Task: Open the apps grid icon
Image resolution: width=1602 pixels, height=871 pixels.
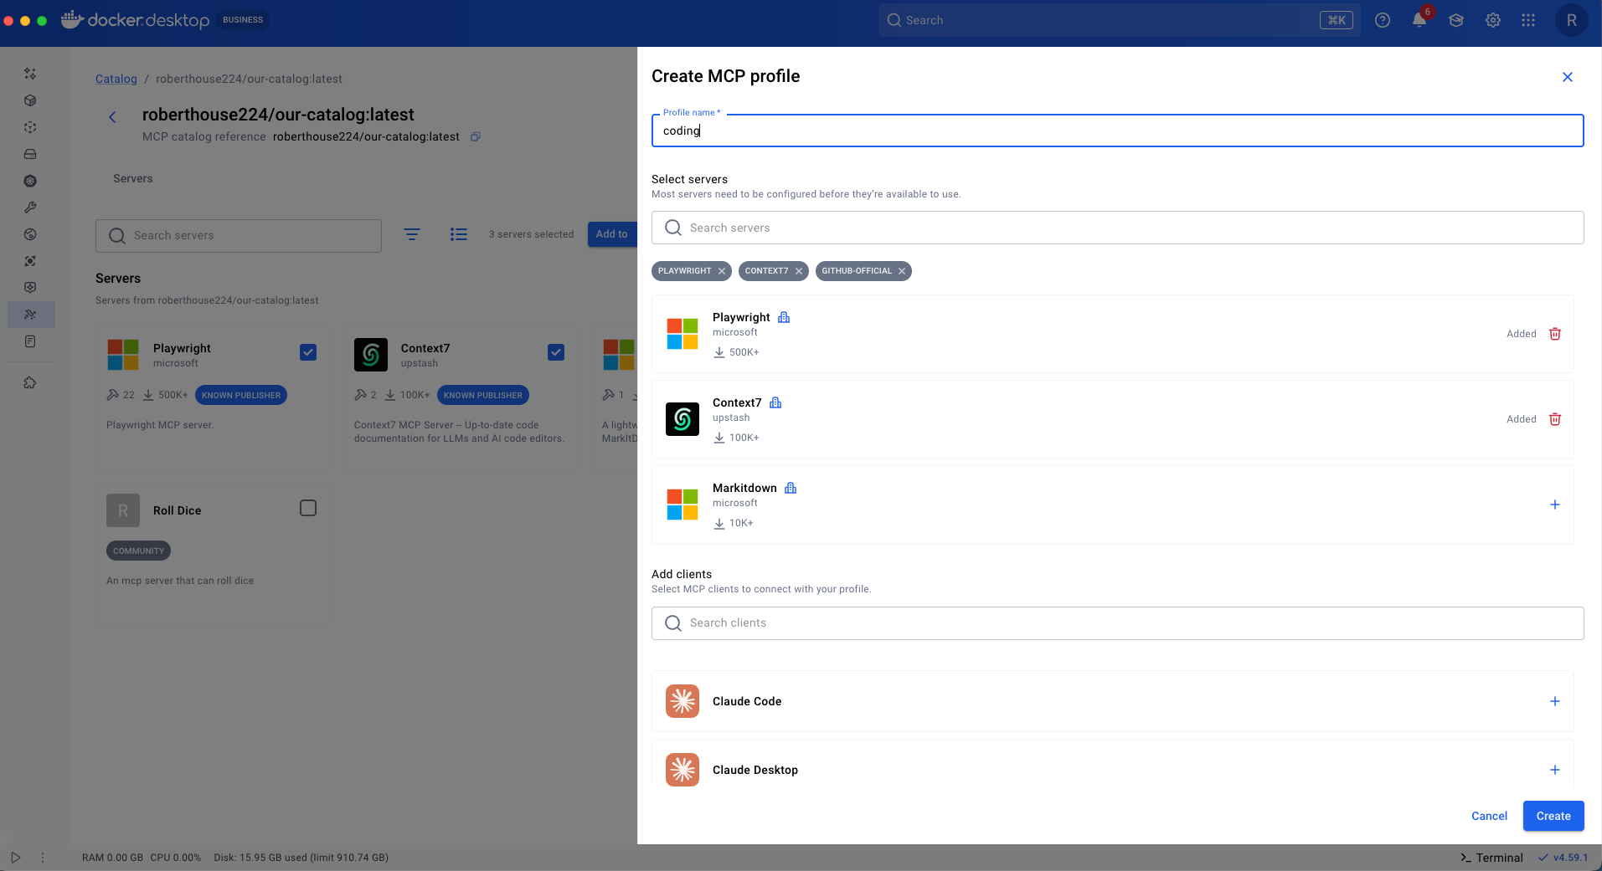Action: (x=1528, y=20)
